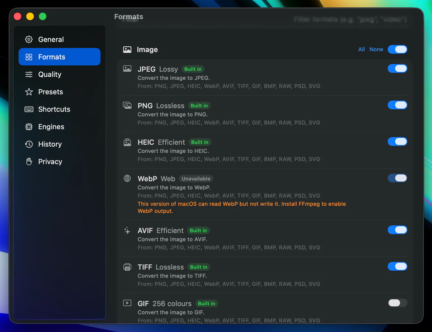Click the WebP globe icon

point(127,178)
